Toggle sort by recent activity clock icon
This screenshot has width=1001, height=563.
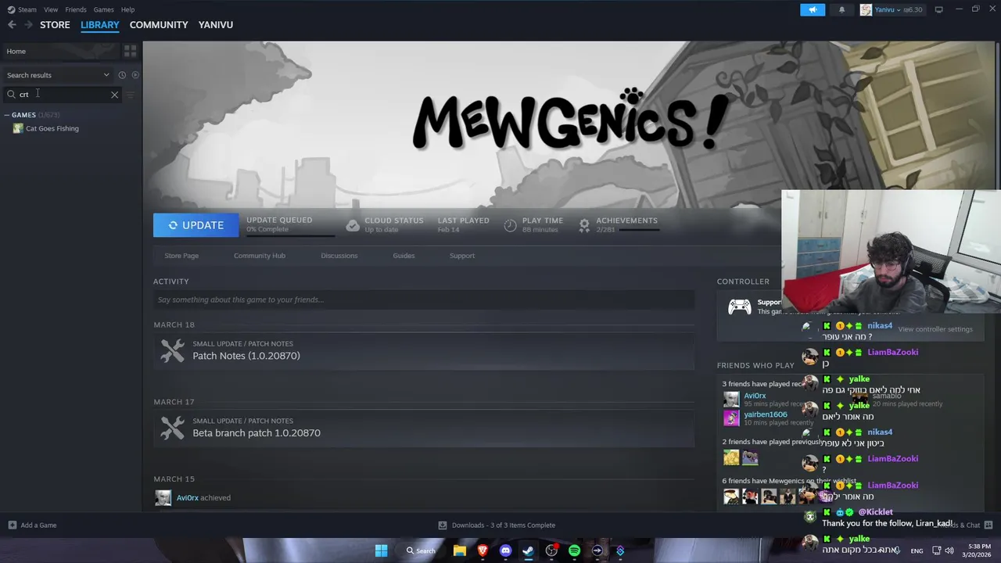pyautogui.click(x=122, y=75)
